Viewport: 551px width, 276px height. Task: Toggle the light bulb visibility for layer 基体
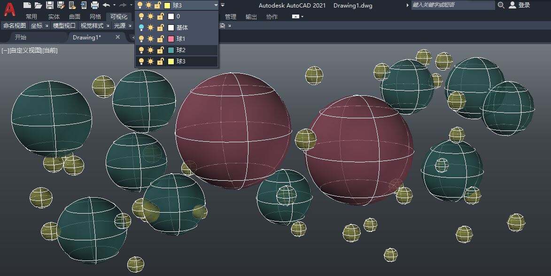[141, 28]
